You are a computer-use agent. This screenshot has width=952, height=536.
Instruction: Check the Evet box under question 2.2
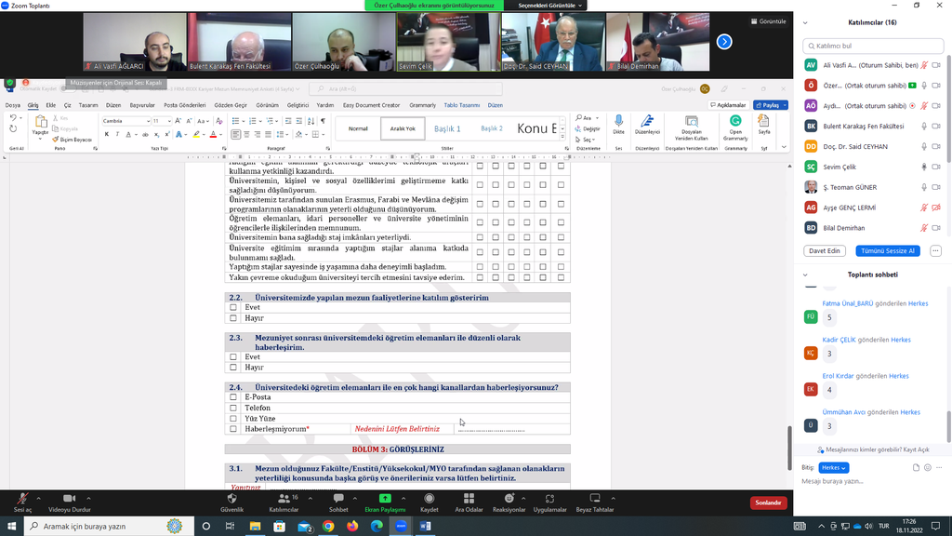(x=233, y=306)
